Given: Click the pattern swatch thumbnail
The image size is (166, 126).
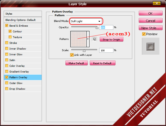Looking at the screenshot, I should coord(79,39).
